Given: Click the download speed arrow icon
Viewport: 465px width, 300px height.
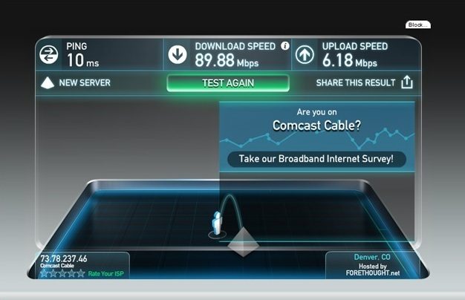Looking at the screenshot, I should tap(178, 54).
